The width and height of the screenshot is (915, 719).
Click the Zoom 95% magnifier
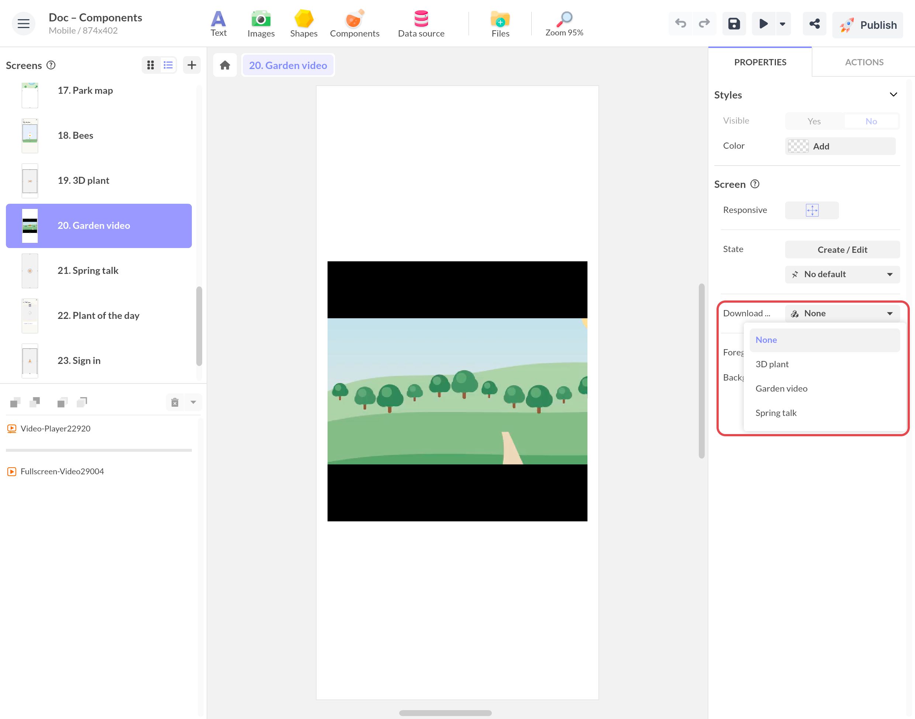click(564, 24)
